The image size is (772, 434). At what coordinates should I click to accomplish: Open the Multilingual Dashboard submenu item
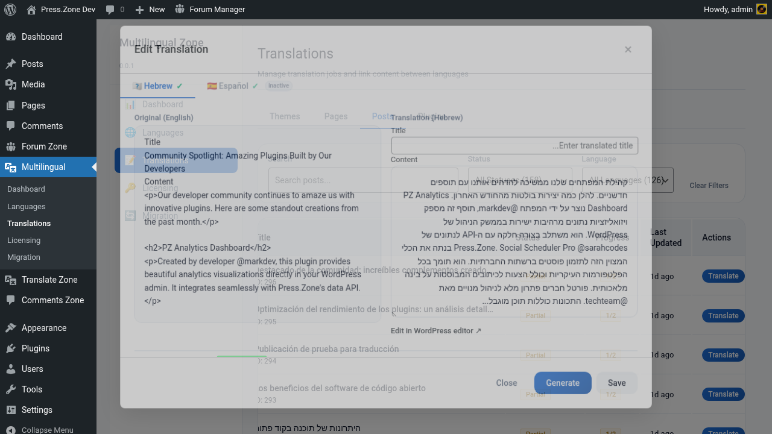pyautogui.click(x=26, y=189)
